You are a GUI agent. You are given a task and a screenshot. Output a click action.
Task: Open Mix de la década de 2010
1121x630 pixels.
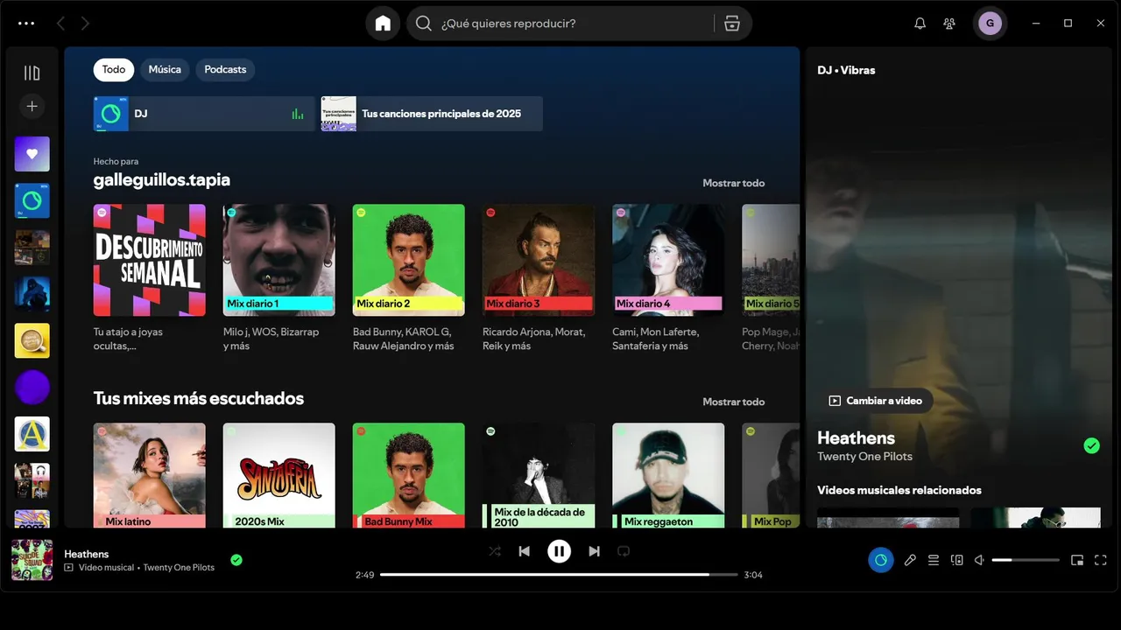pos(539,475)
